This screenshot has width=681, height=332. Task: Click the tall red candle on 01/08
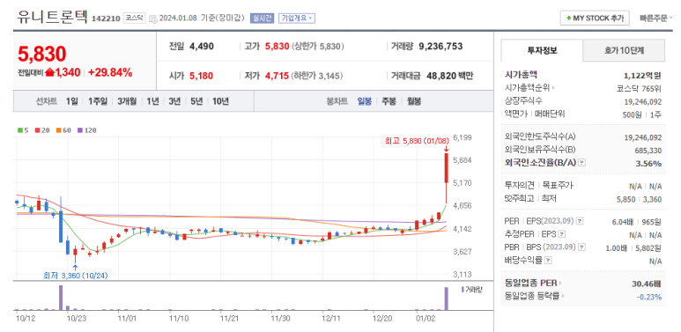[x=446, y=168]
